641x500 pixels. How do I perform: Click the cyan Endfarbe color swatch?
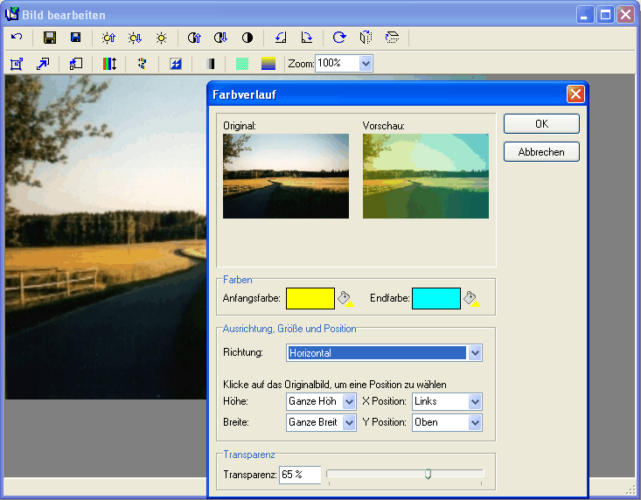coord(436,299)
